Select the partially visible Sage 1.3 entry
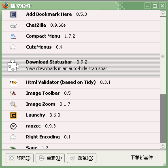168x168 pixels. click(81, 147)
